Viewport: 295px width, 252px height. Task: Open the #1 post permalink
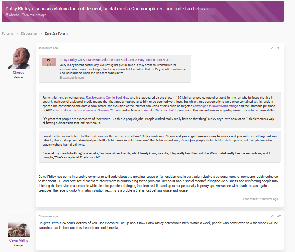279,48
